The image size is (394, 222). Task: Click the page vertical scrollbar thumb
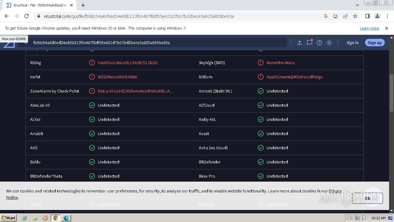[392, 93]
